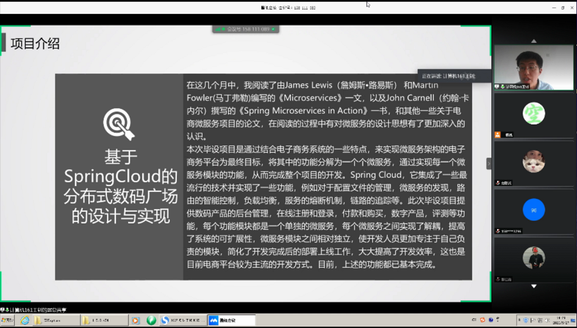
Task: Click the speaker volume tray icon
Action: point(547,320)
